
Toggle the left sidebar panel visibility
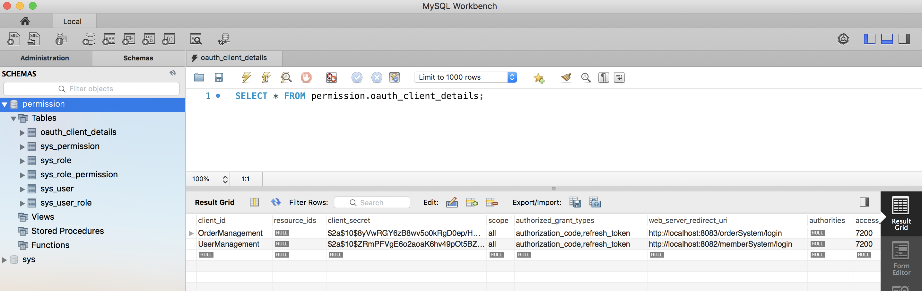pos(869,39)
